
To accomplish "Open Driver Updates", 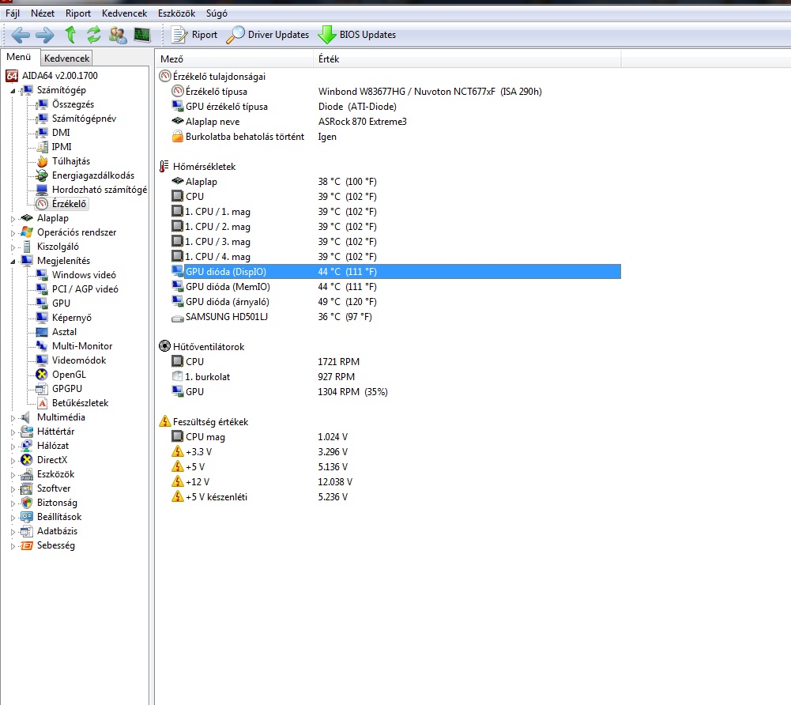I will [x=267, y=35].
